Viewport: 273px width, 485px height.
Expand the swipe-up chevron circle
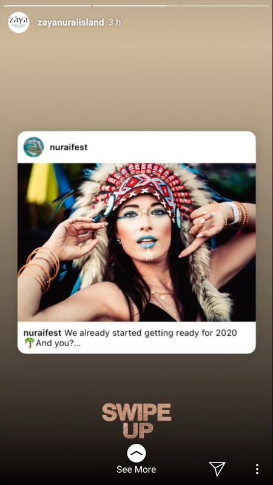click(x=136, y=453)
